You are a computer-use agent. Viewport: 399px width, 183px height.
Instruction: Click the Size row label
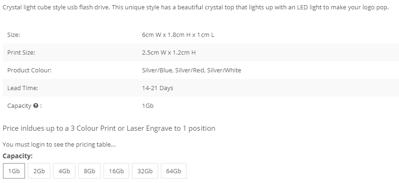(14, 35)
